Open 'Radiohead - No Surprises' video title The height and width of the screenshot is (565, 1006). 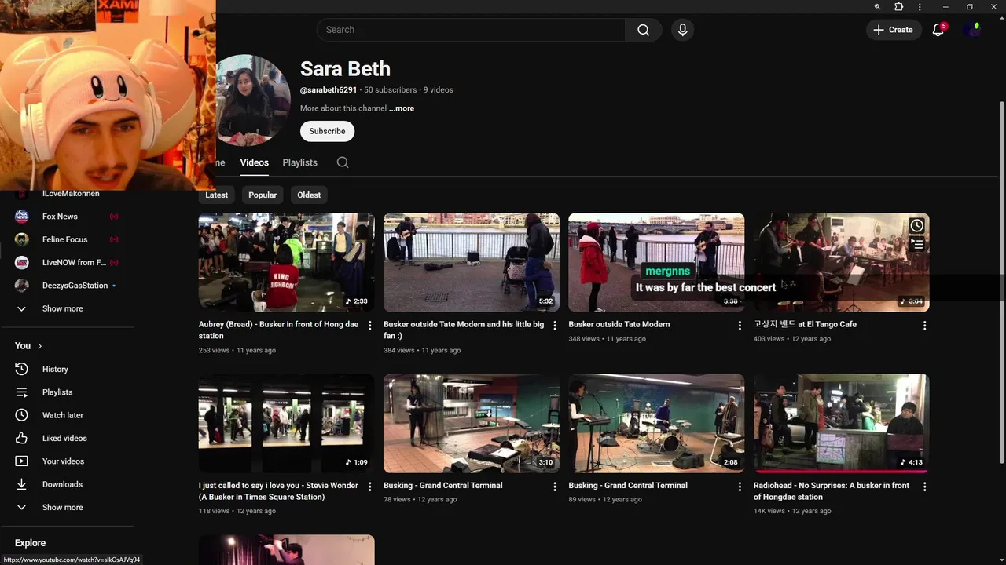coord(832,491)
